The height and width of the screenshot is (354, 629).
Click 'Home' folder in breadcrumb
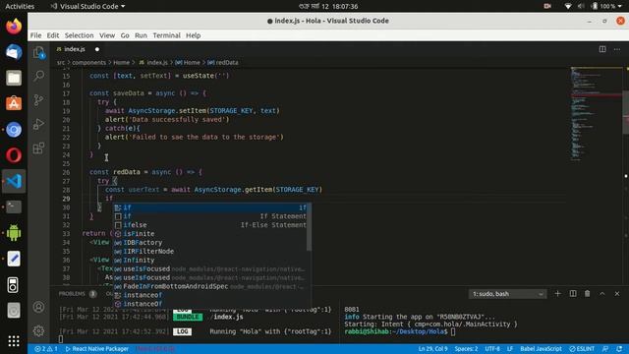(121, 62)
